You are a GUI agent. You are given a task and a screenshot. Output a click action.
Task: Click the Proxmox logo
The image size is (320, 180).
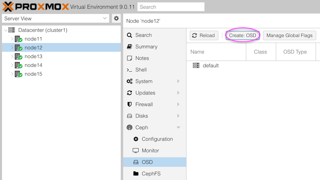click(x=35, y=7)
